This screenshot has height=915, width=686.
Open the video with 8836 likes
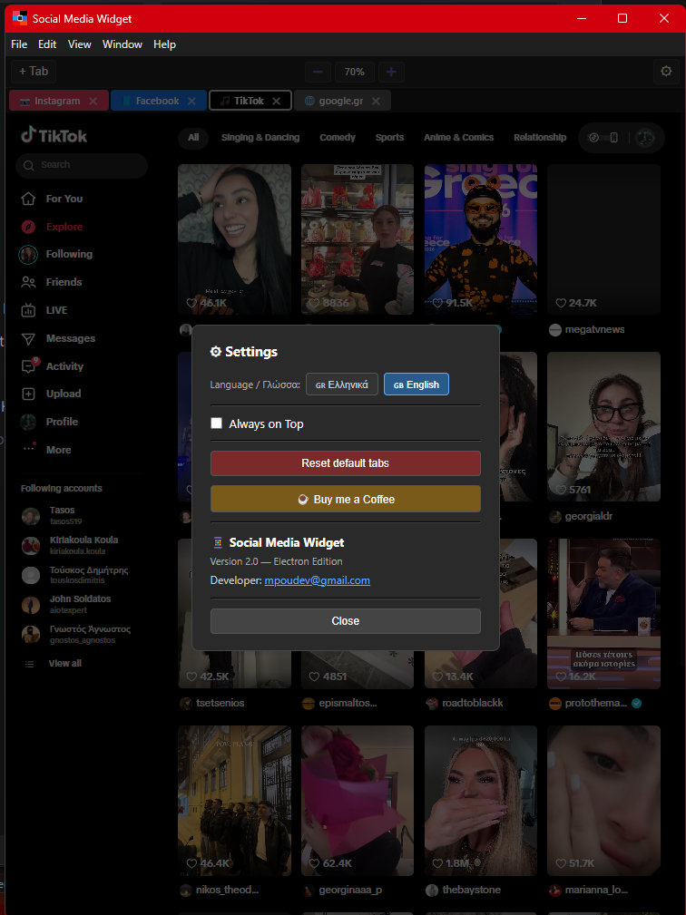point(358,239)
